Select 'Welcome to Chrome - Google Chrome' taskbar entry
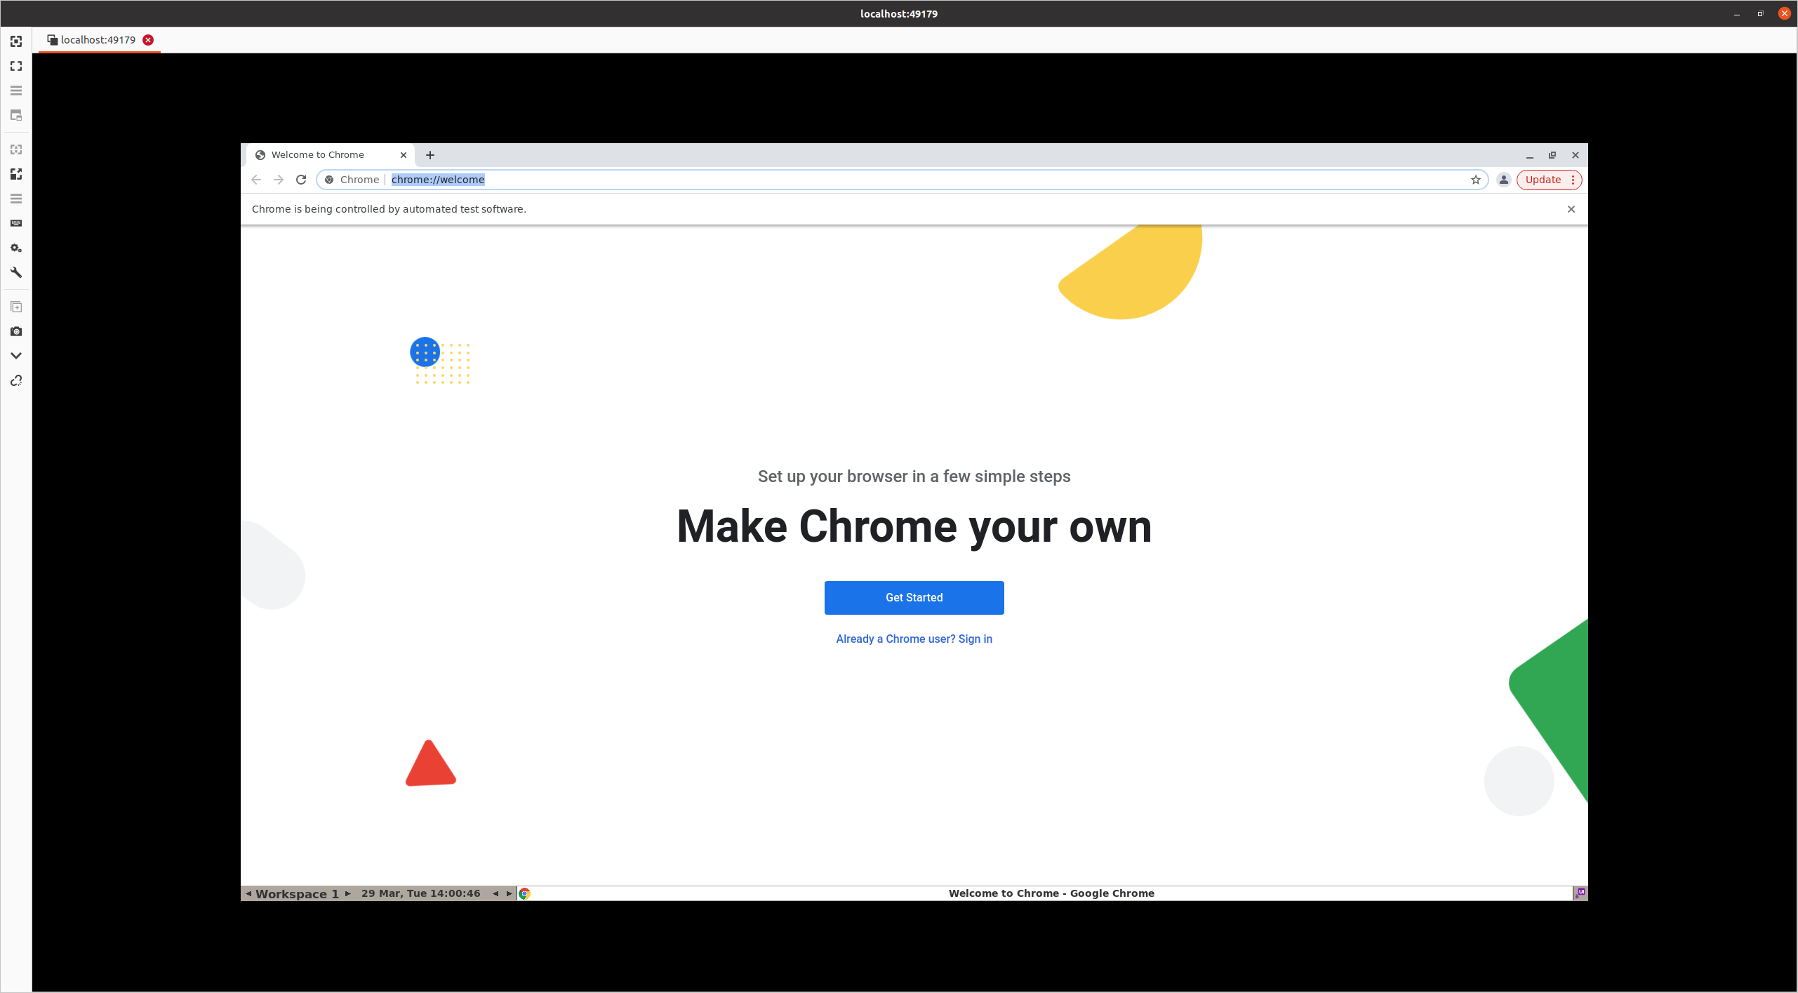This screenshot has width=1798, height=993. click(1051, 893)
